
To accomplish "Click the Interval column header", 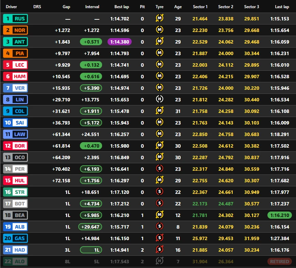I will (x=92, y=7).
